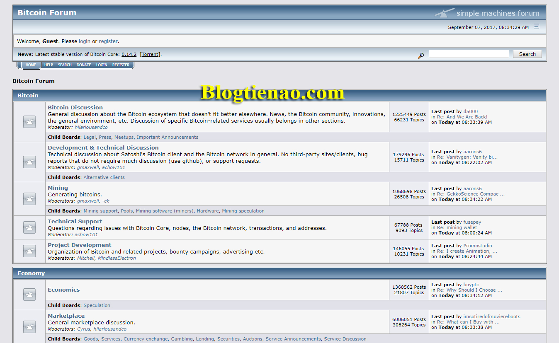
Task: Click the Search button
Action: [527, 54]
